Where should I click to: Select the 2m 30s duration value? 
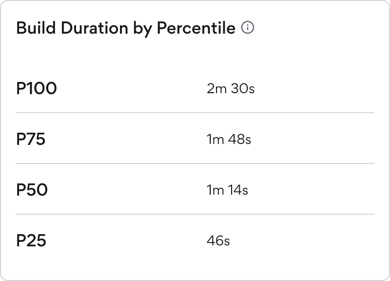(231, 89)
